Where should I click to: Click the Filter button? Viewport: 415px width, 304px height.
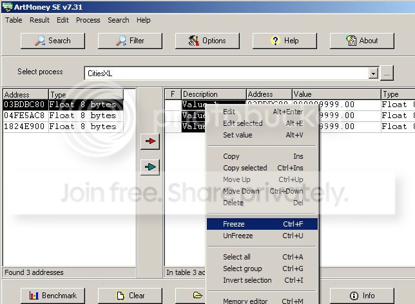point(130,41)
